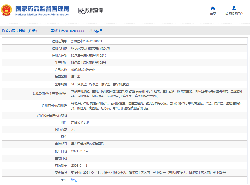
Task: Click the 首页 label
Action: click(213, 14)
